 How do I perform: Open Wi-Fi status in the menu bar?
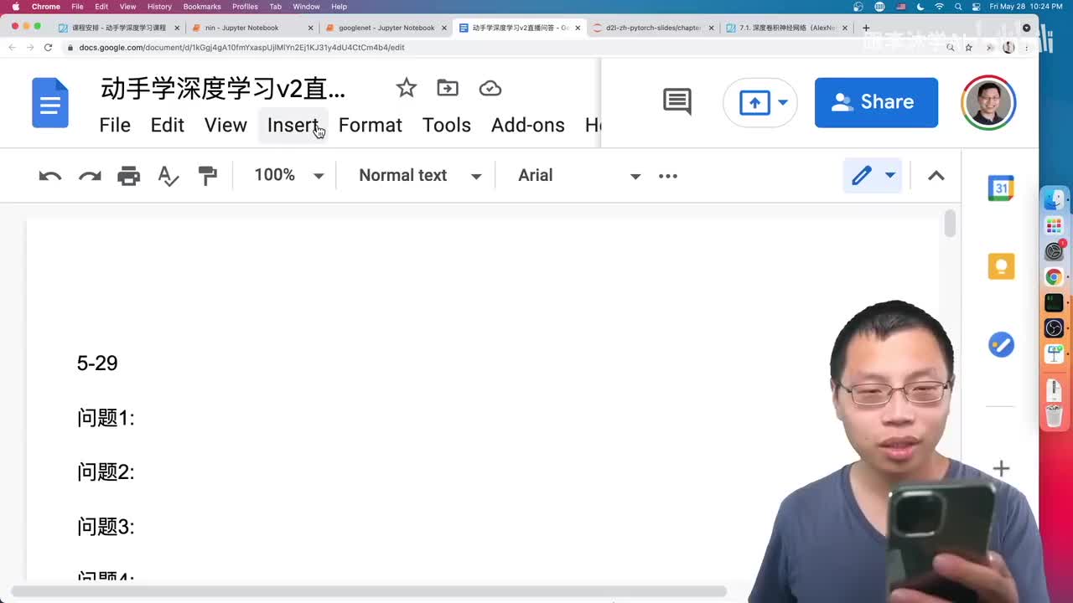939,7
